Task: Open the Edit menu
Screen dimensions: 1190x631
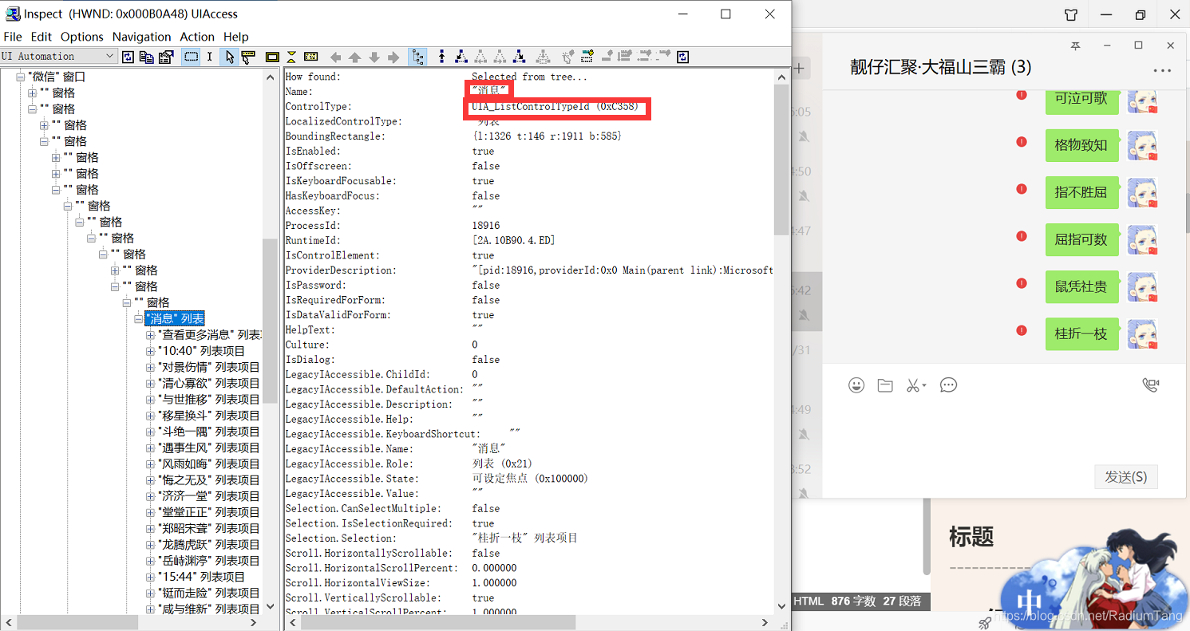Action: 42,37
